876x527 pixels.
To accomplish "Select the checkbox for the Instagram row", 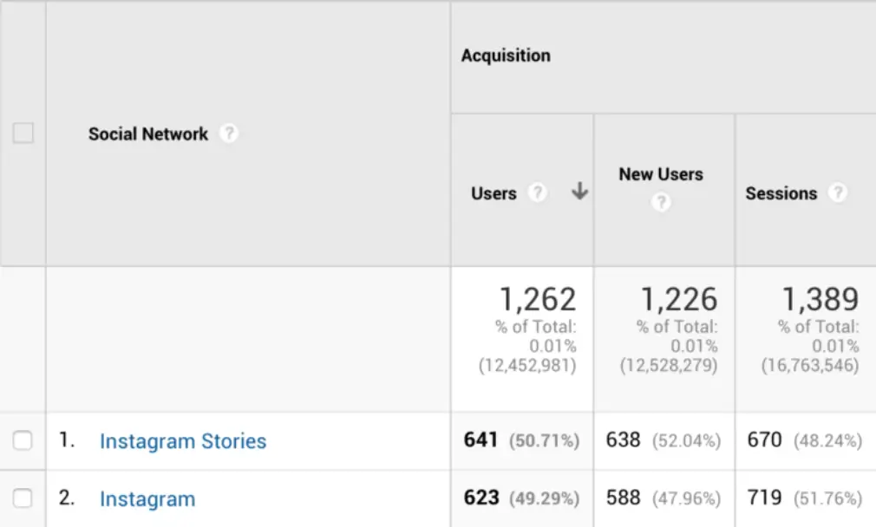I will coord(23,498).
